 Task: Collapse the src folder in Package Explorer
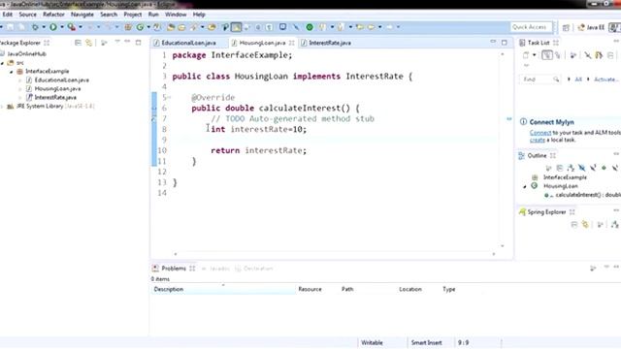[2, 63]
